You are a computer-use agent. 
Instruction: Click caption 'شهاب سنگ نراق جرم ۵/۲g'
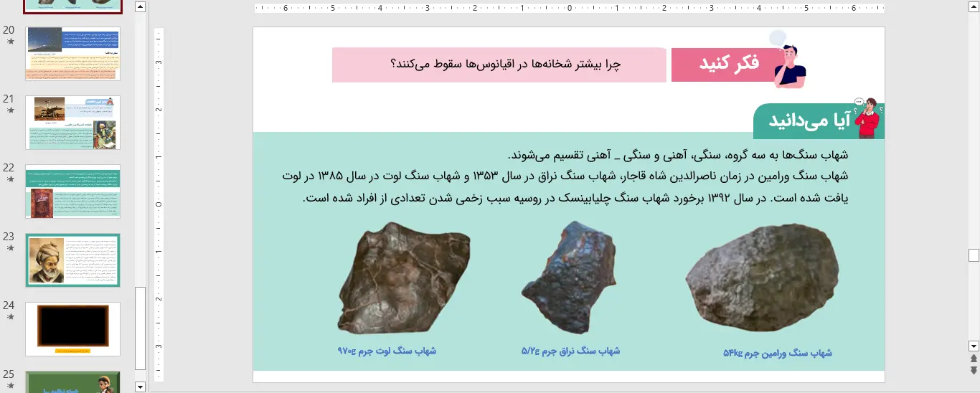pyautogui.click(x=570, y=351)
